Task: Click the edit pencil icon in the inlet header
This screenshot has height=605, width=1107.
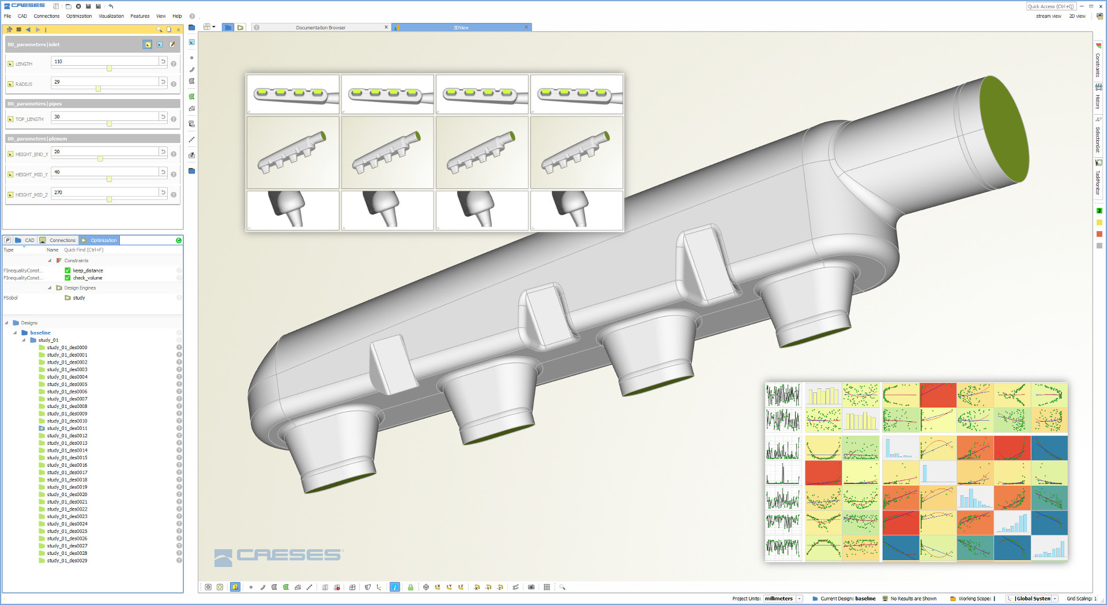Action: coord(172,44)
